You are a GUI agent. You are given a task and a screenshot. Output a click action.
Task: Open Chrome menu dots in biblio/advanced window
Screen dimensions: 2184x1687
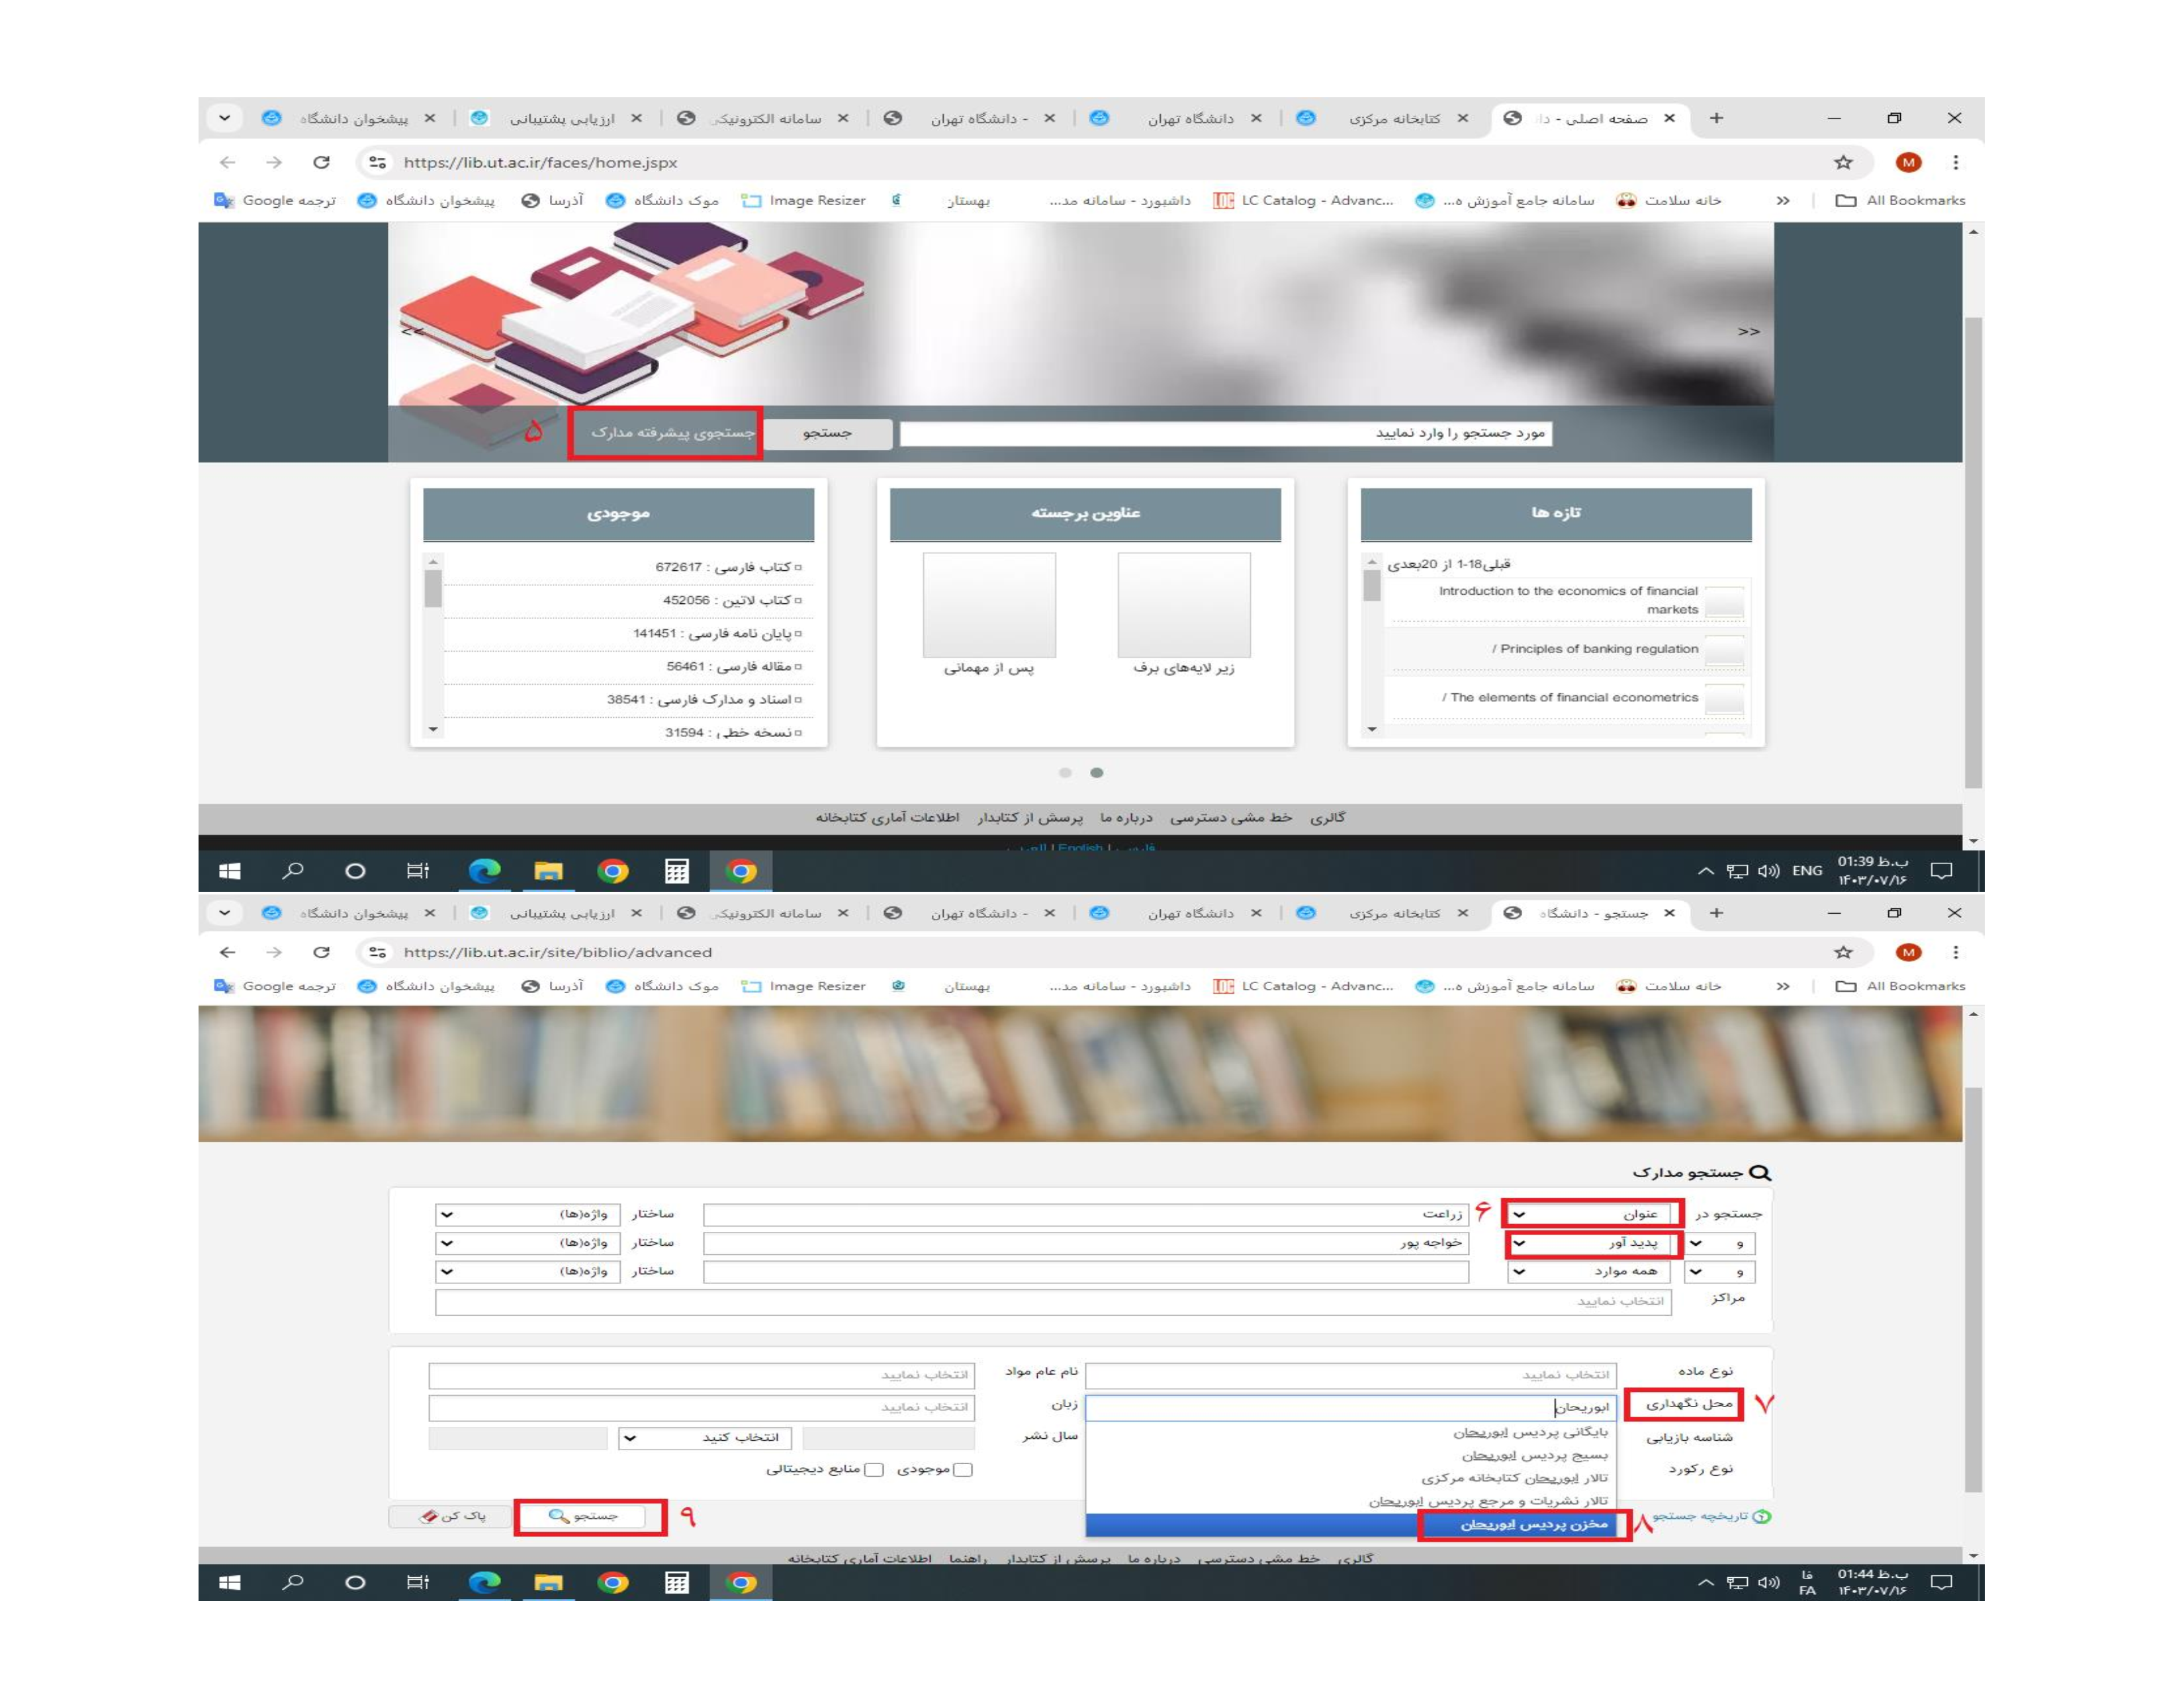[x=1955, y=953]
